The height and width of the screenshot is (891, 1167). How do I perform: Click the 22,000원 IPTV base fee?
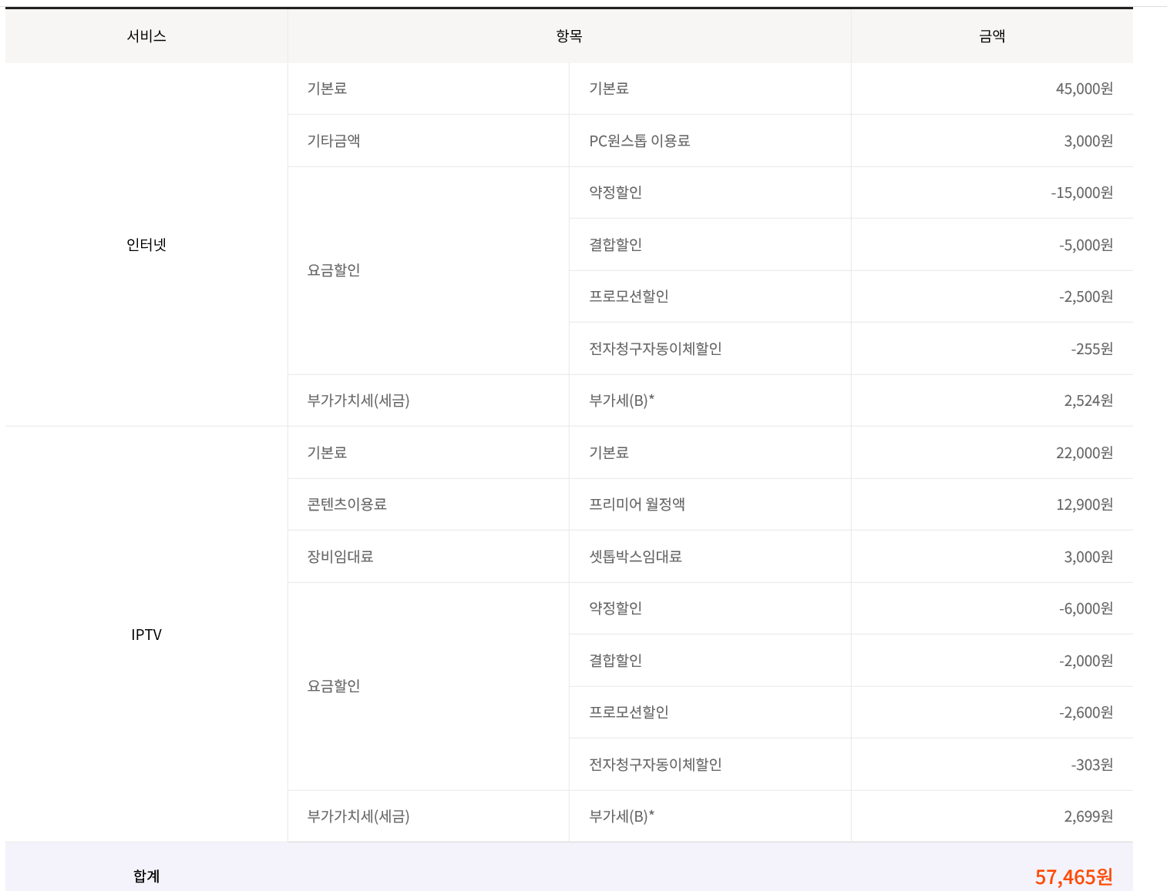tap(1084, 453)
